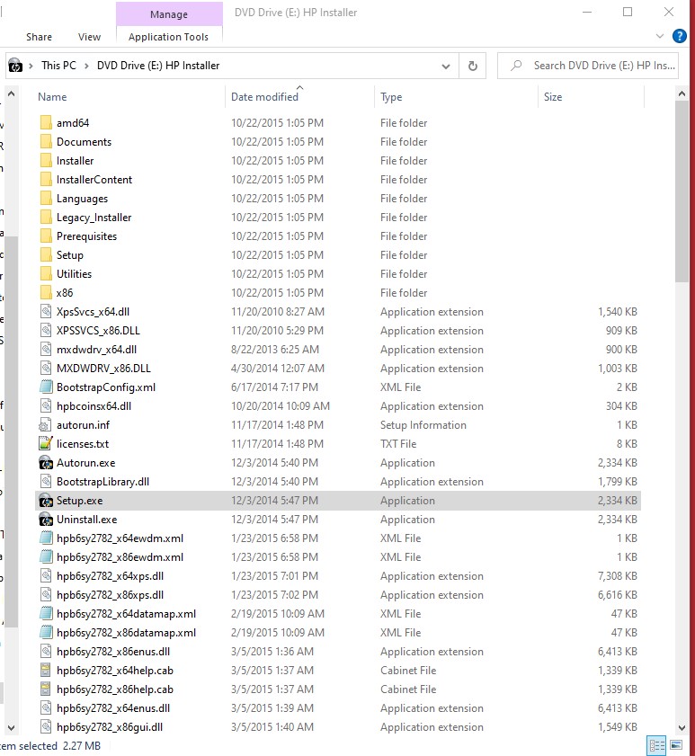This screenshot has height=756, width=695.
Task: Click the hpb6sy2782_x64help.cab cabinet icon
Action: (46, 670)
